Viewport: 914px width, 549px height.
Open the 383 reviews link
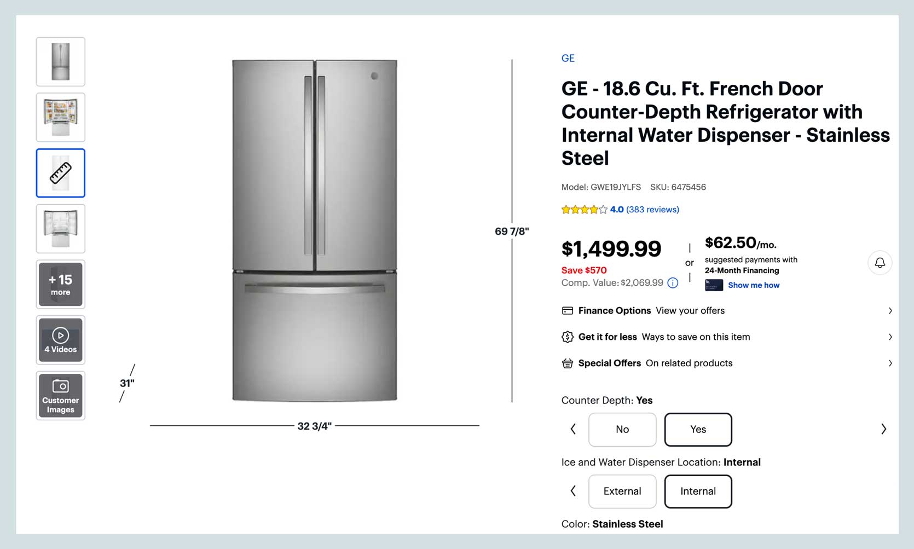pyautogui.click(x=652, y=210)
